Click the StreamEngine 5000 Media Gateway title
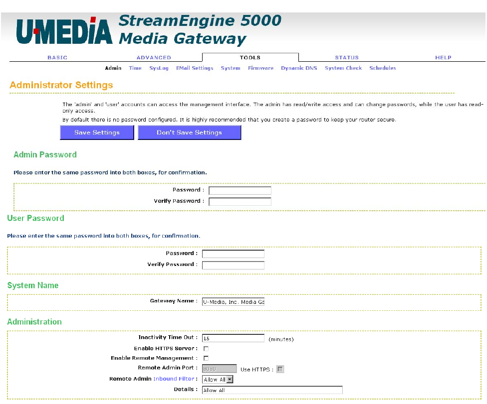Viewport: 487px width, 404px height. (x=200, y=30)
